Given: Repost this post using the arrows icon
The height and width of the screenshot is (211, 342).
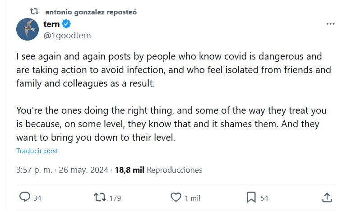Looking at the screenshot, I should pyautogui.click(x=99, y=197).
